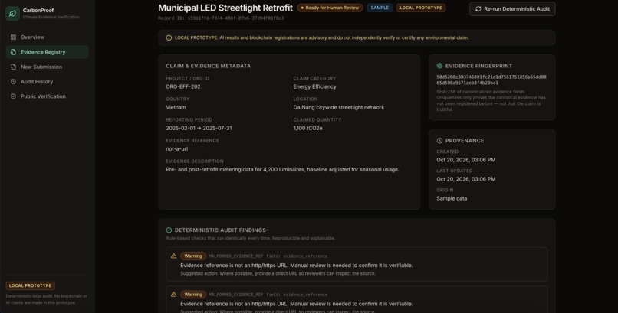The width and height of the screenshot is (618, 313).
Task: Click the SAMPLE badge
Action: 380,8
